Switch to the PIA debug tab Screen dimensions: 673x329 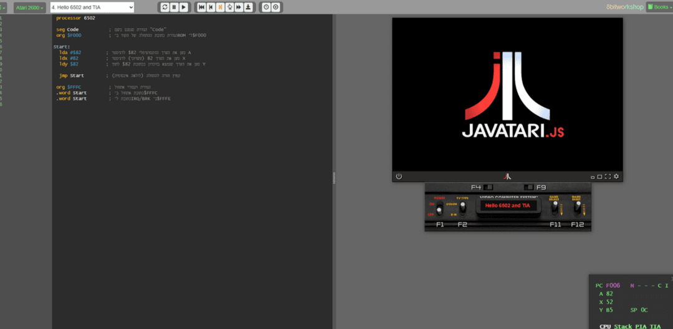coord(641,327)
